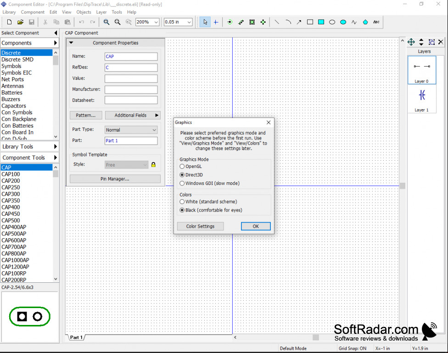The image size is (448, 353).
Task: Select the green pin array tool
Action: (x=252, y=22)
